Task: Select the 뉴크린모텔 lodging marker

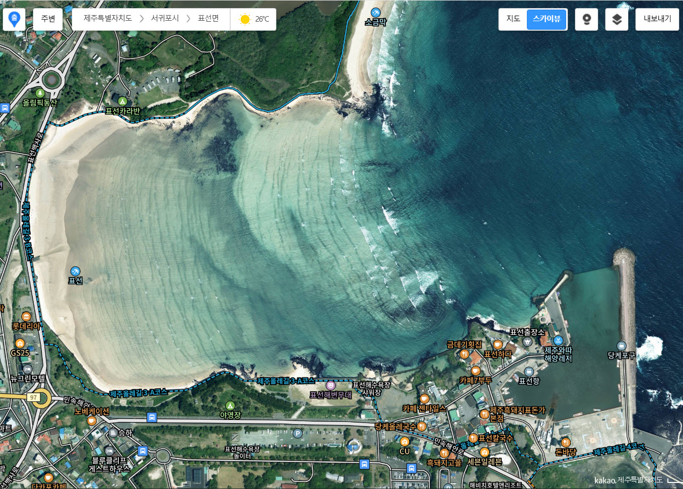Action: tap(28, 369)
